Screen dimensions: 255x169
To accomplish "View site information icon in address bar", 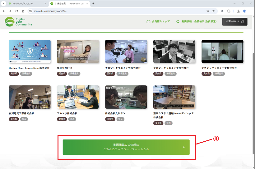I will [30, 11].
